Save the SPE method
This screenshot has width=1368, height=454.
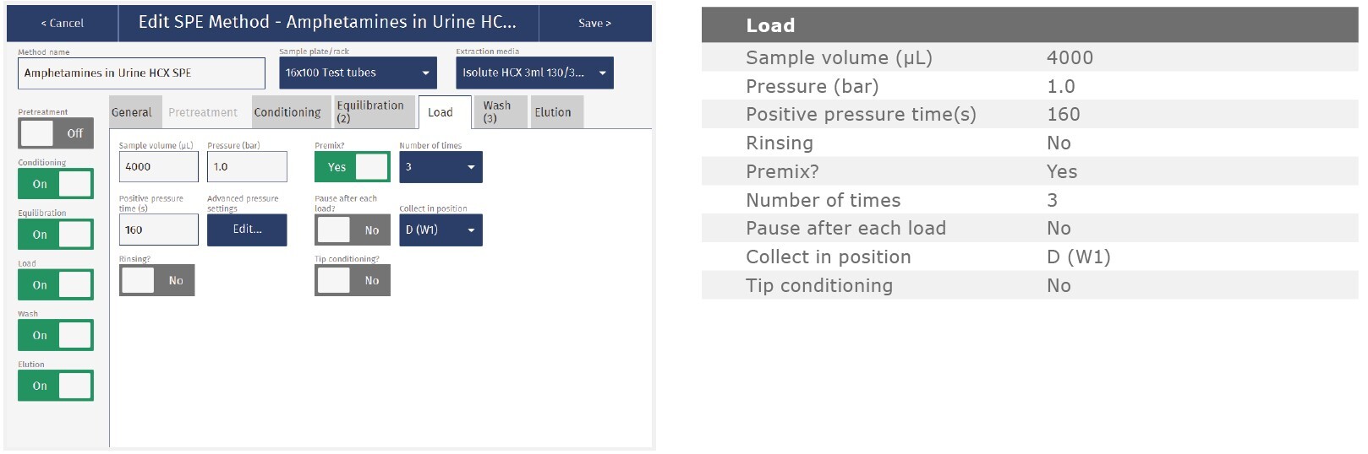point(594,23)
